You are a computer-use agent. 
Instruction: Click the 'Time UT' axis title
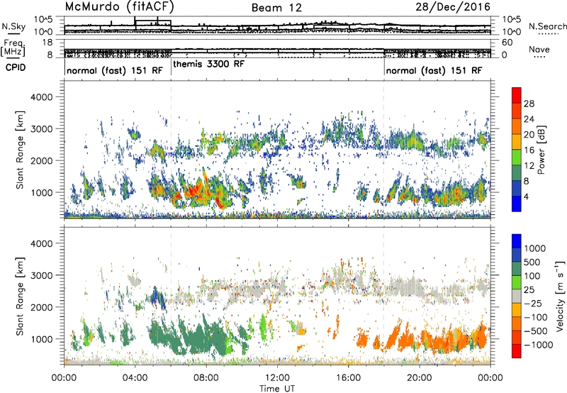pos(277,388)
